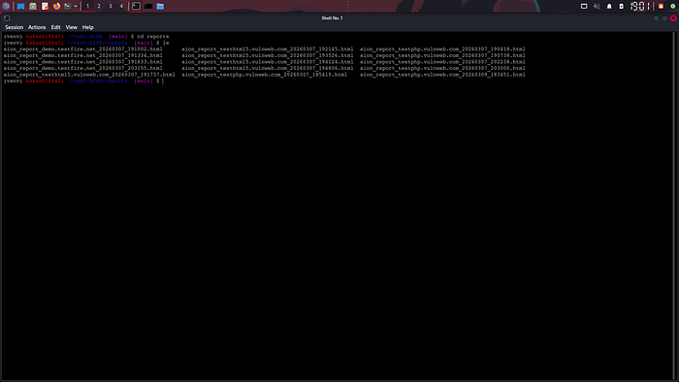Close the Shell No. 1 window
Screen dimensions: 679x382
tap(673, 18)
